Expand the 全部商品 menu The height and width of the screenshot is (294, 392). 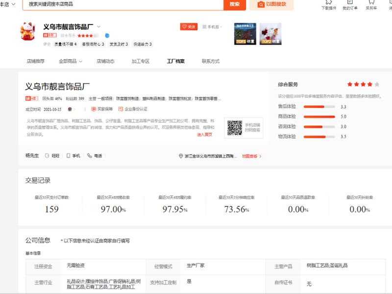pyautogui.click(x=71, y=61)
